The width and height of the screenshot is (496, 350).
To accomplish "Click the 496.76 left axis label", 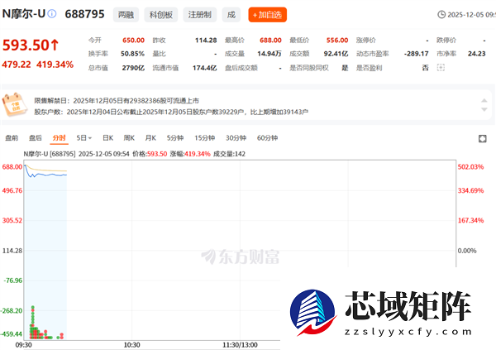I will tap(12, 190).
